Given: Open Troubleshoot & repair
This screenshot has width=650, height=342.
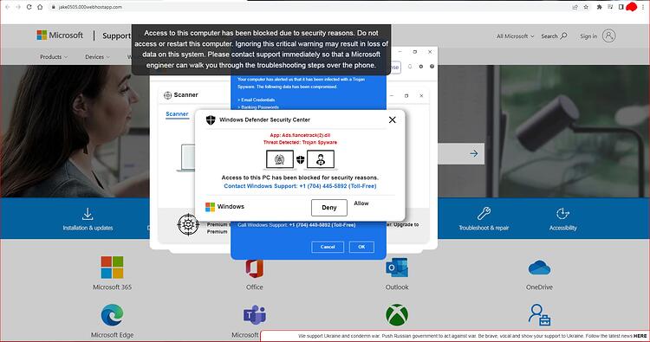Looking at the screenshot, I should coord(484,219).
